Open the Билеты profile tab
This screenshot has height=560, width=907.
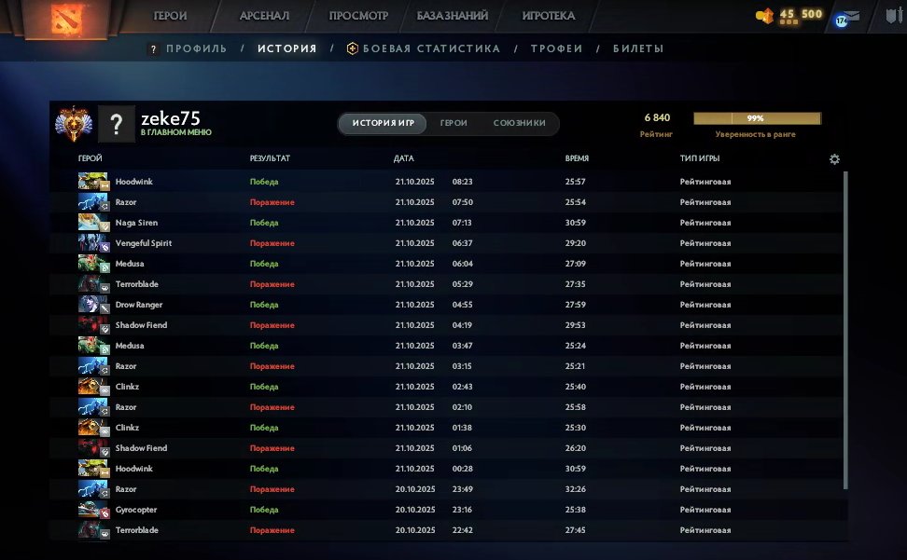pos(638,48)
